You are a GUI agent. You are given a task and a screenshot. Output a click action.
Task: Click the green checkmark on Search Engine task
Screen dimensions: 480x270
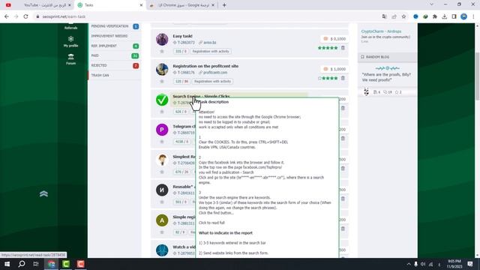click(162, 100)
